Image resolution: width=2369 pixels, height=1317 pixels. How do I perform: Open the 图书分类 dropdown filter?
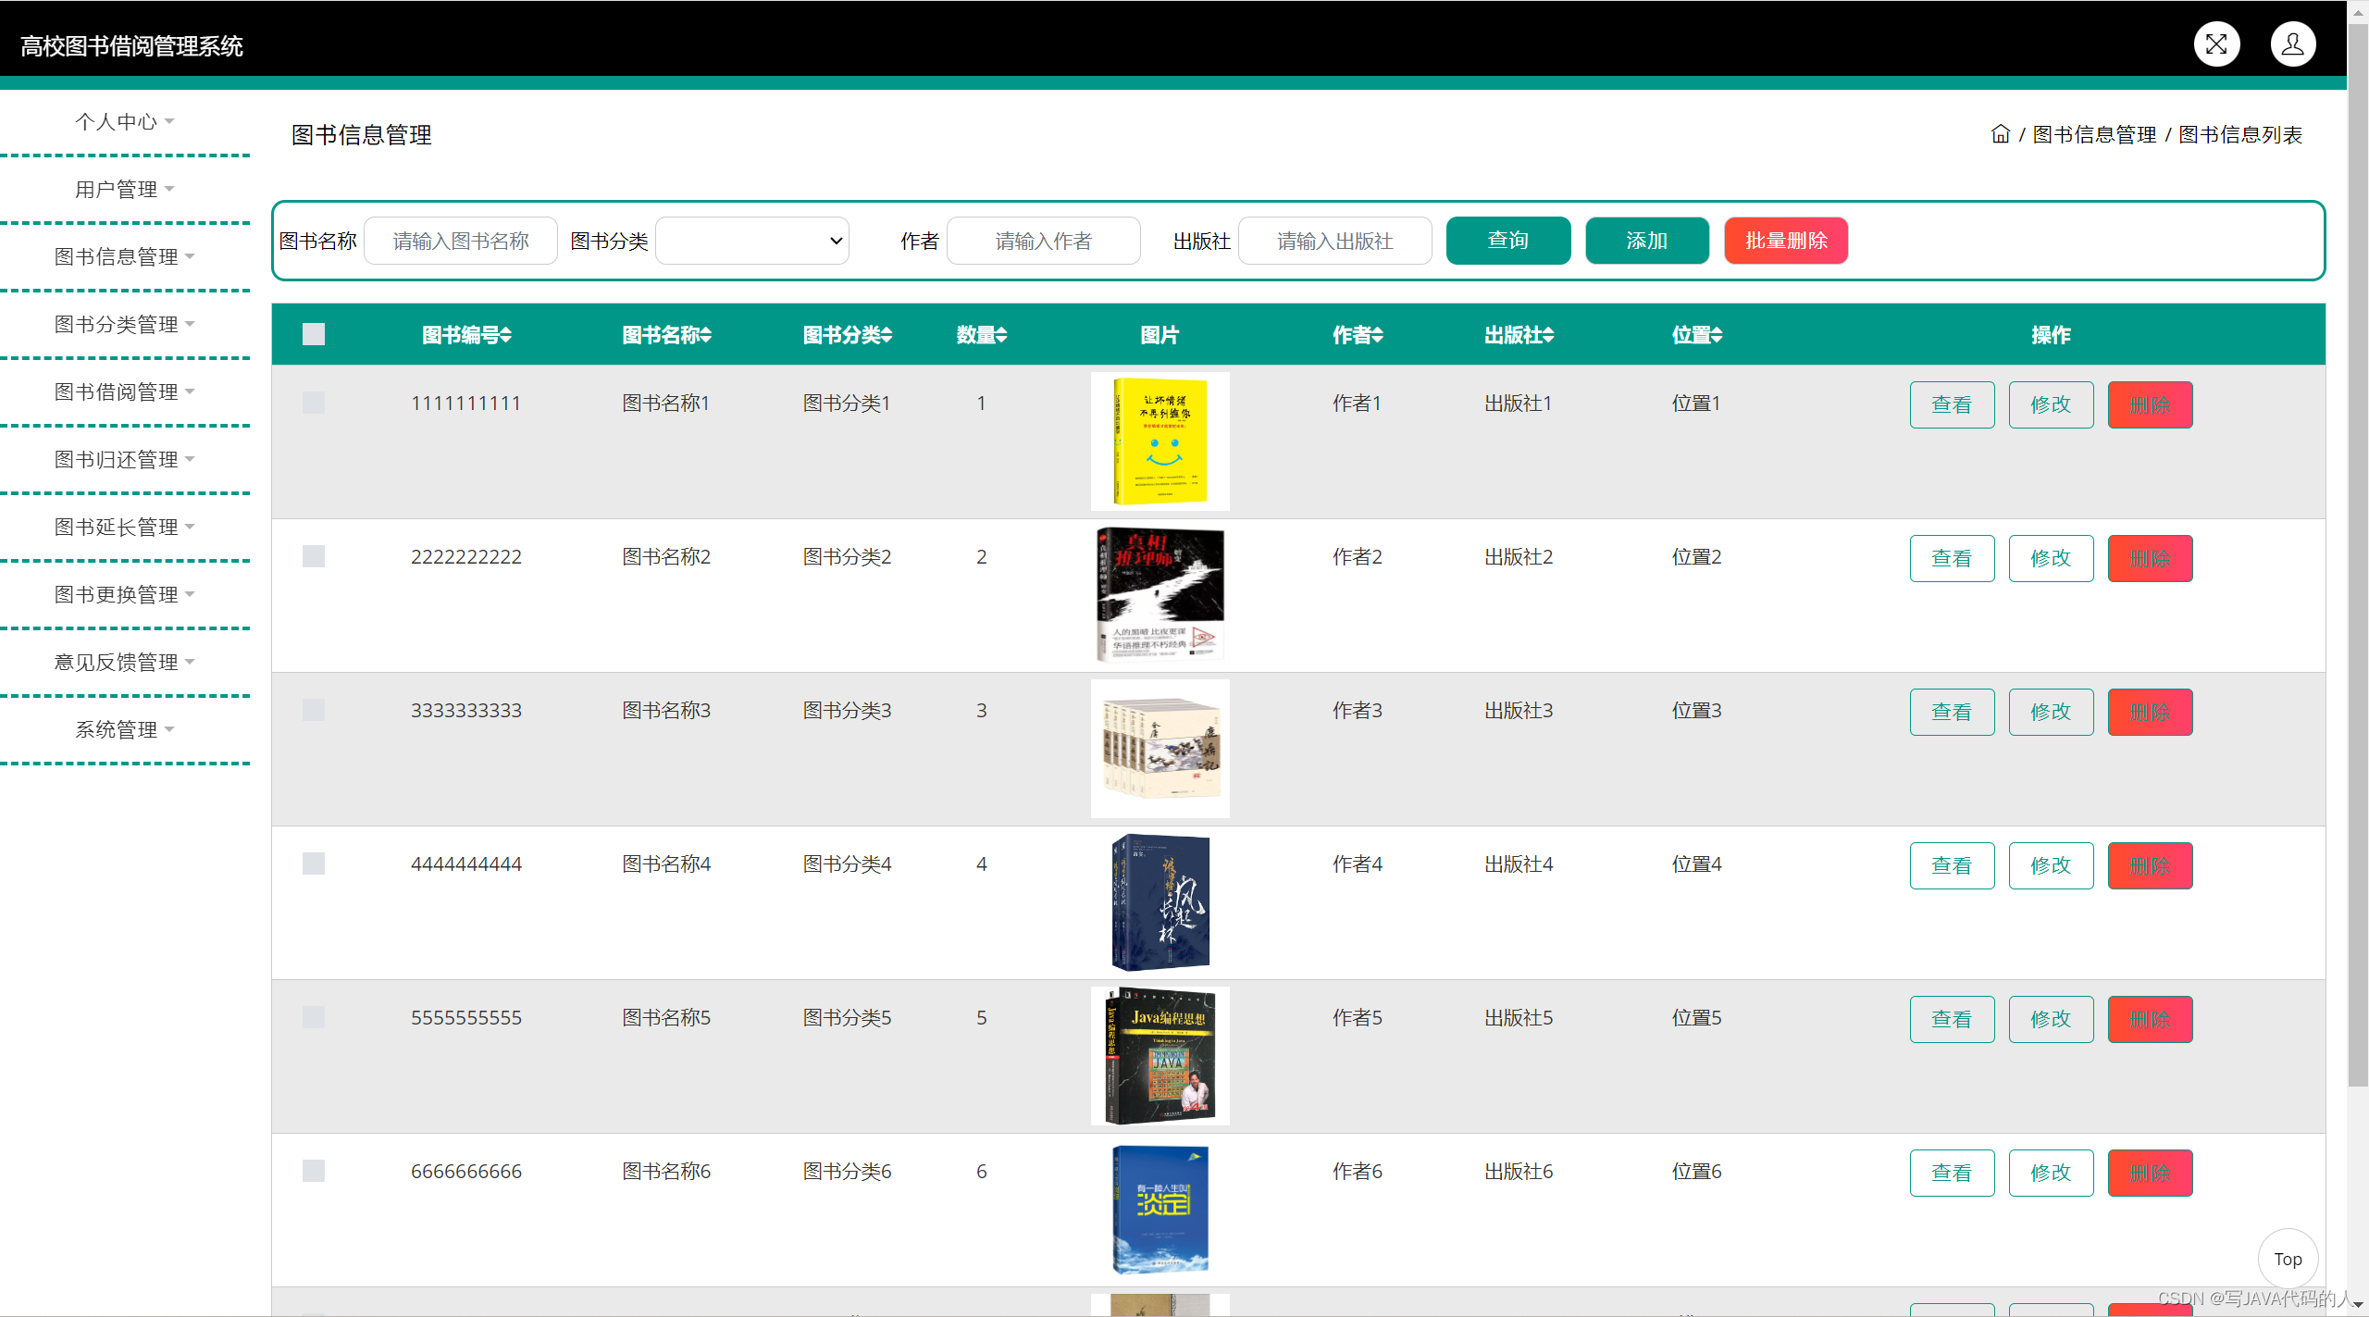pos(751,241)
